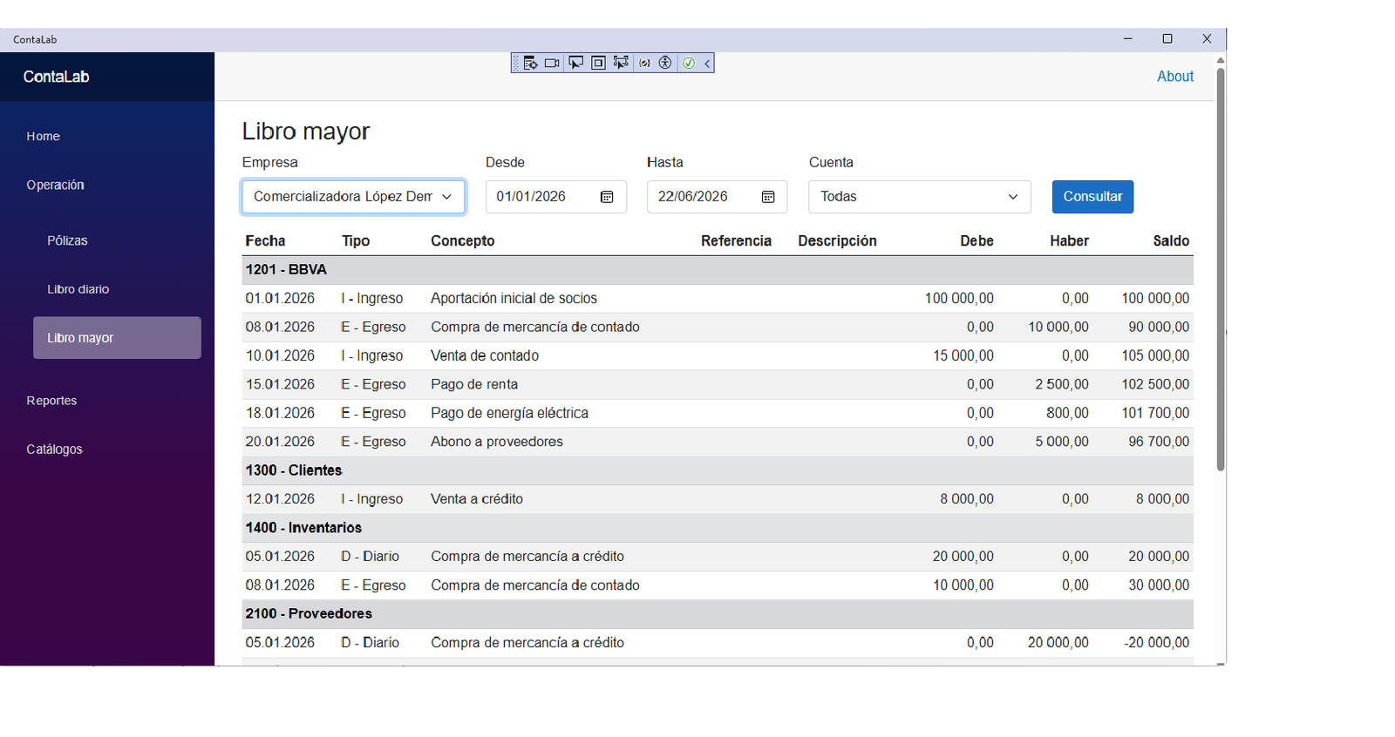Click the saldo value 96 700,00
Viewport: 1395px width, 737px height.
[1159, 443]
